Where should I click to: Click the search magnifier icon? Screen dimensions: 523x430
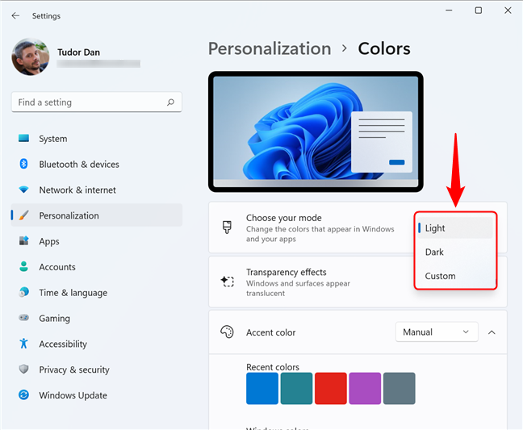point(170,102)
